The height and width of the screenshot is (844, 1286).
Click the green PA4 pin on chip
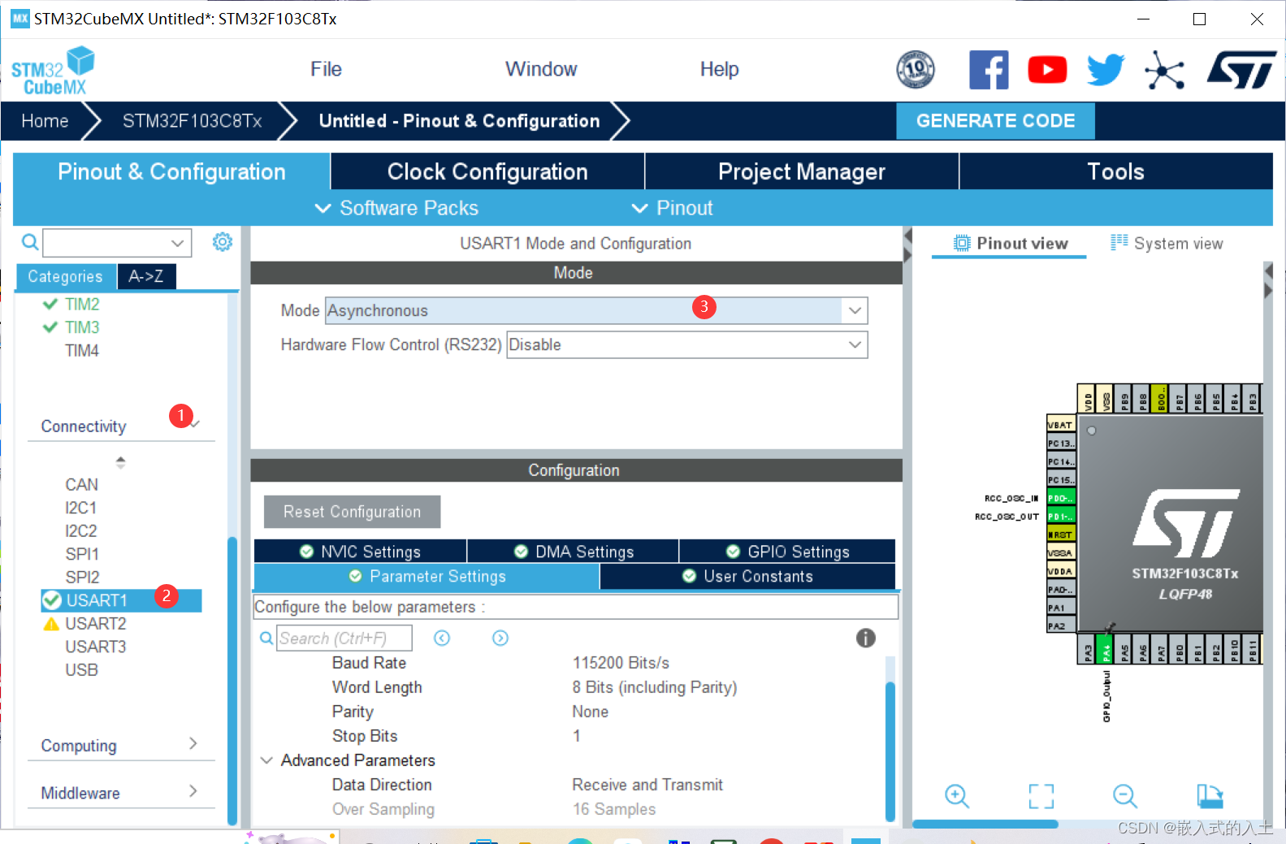click(1106, 649)
